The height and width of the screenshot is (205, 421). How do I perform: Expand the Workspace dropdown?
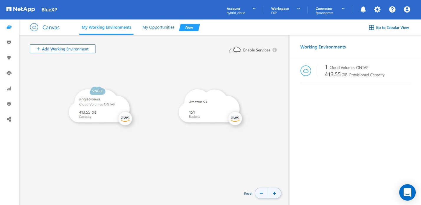285,11
